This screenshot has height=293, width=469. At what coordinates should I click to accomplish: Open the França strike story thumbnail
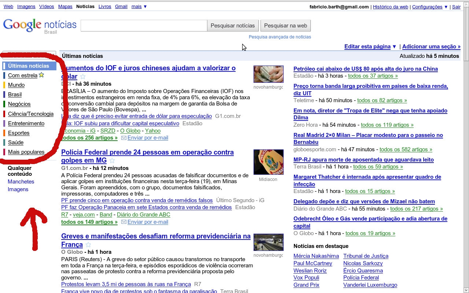[x=269, y=242]
